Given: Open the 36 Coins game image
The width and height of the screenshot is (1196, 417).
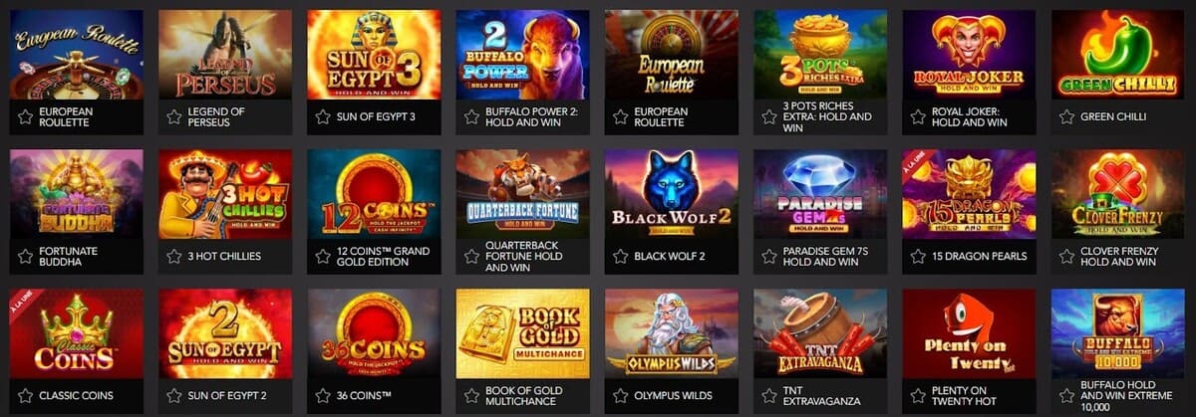Looking at the screenshot, I should 374,333.
